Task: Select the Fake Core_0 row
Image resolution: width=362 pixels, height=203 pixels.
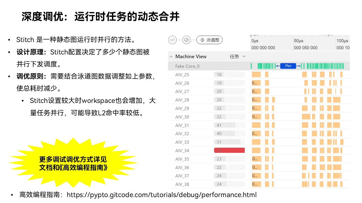Action: pos(259,66)
